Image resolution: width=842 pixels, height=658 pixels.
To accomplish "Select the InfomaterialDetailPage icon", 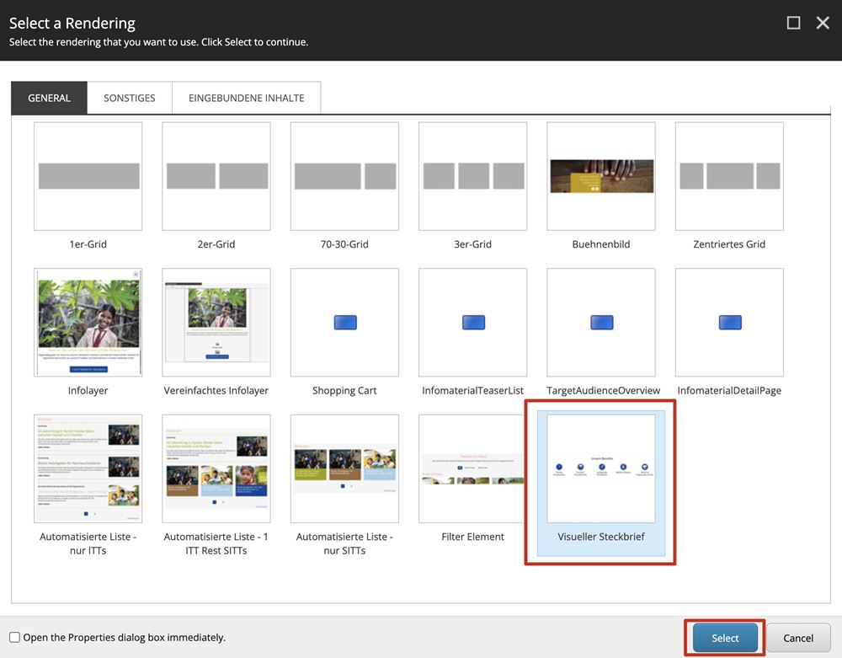I will (729, 323).
